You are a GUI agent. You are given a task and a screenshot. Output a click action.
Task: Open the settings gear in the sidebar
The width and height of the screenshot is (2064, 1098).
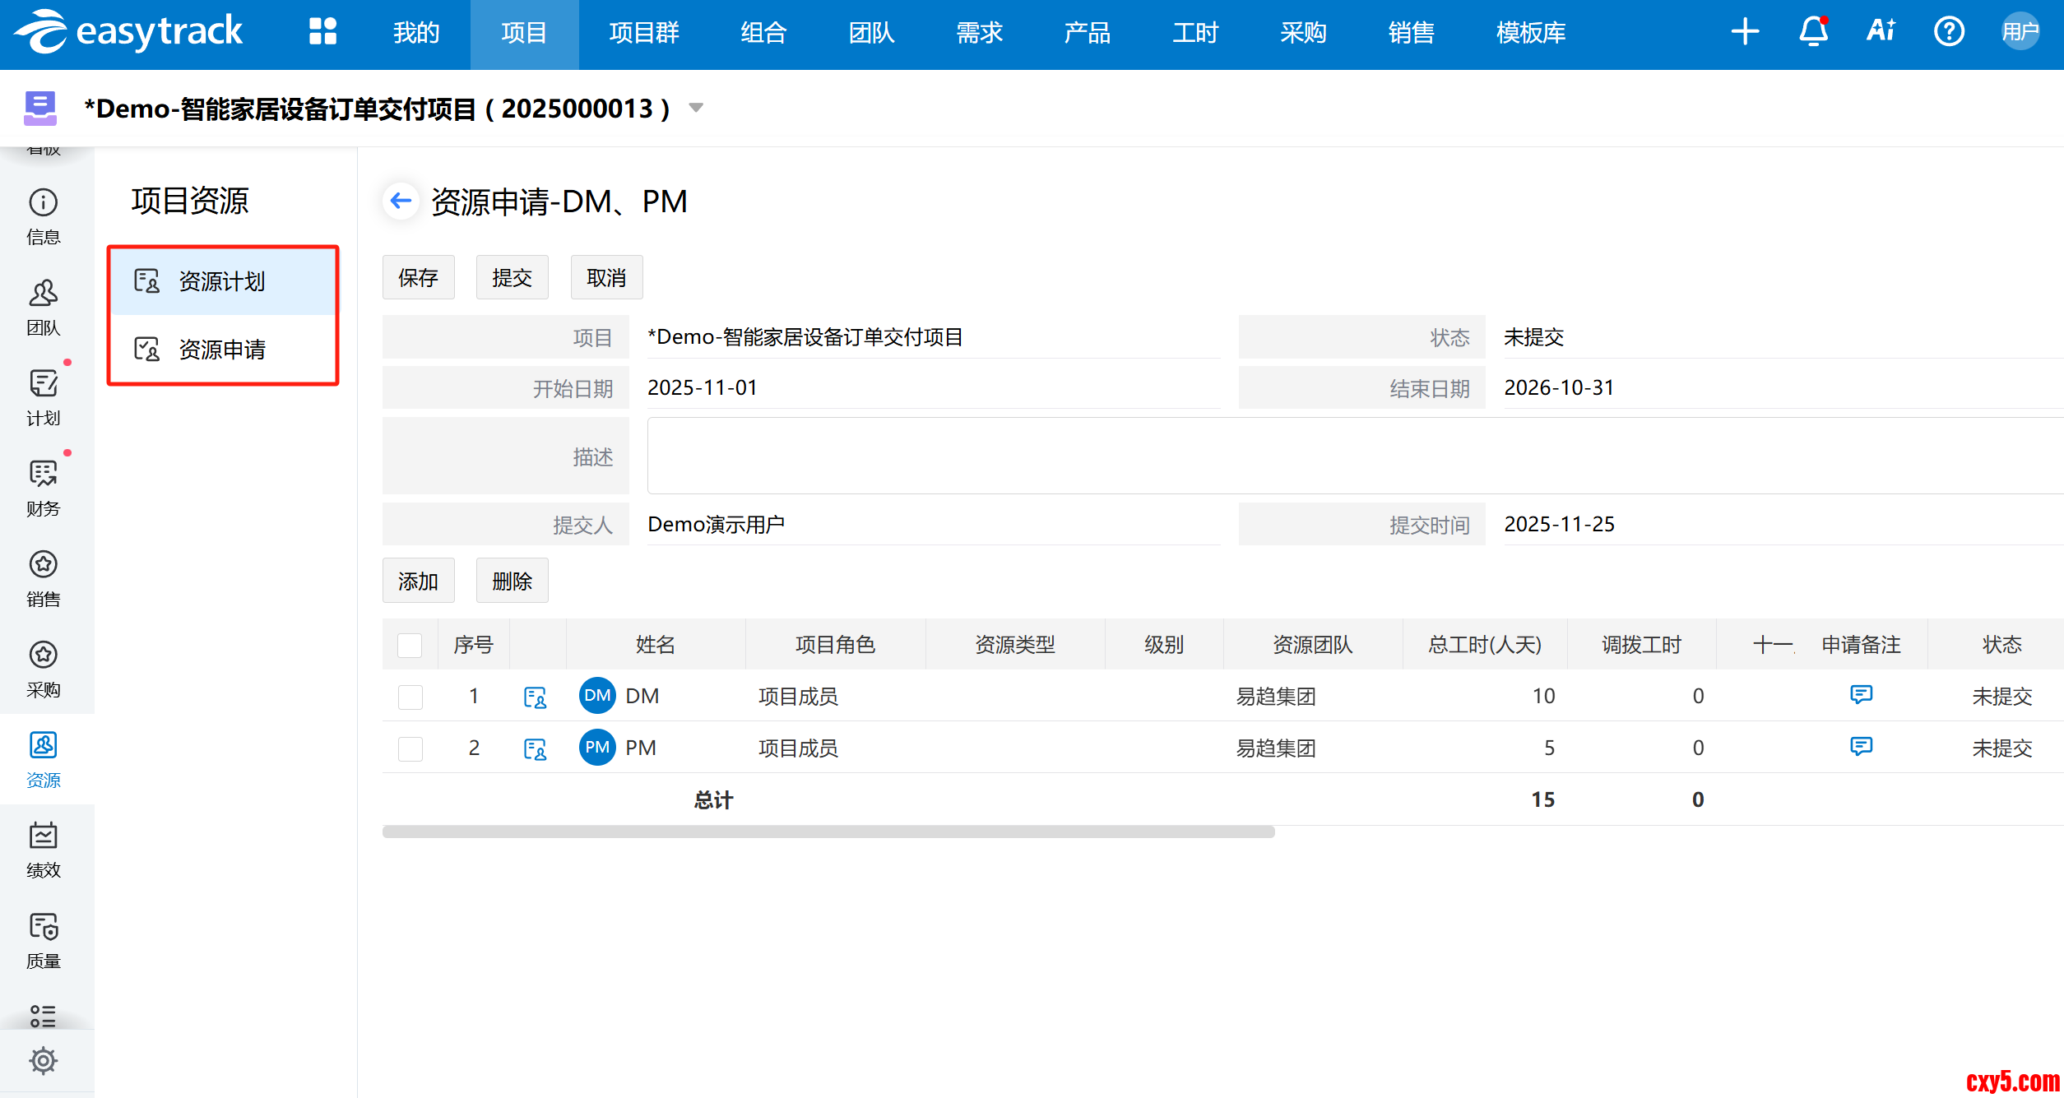coord(43,1060)
